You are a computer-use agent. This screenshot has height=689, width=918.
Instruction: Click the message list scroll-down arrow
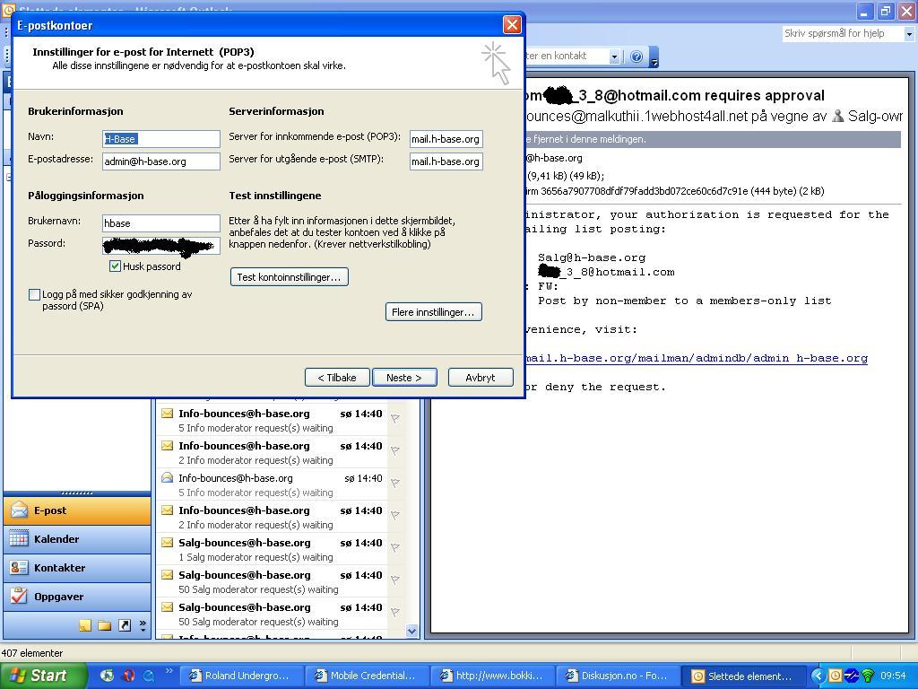(411, 631)
